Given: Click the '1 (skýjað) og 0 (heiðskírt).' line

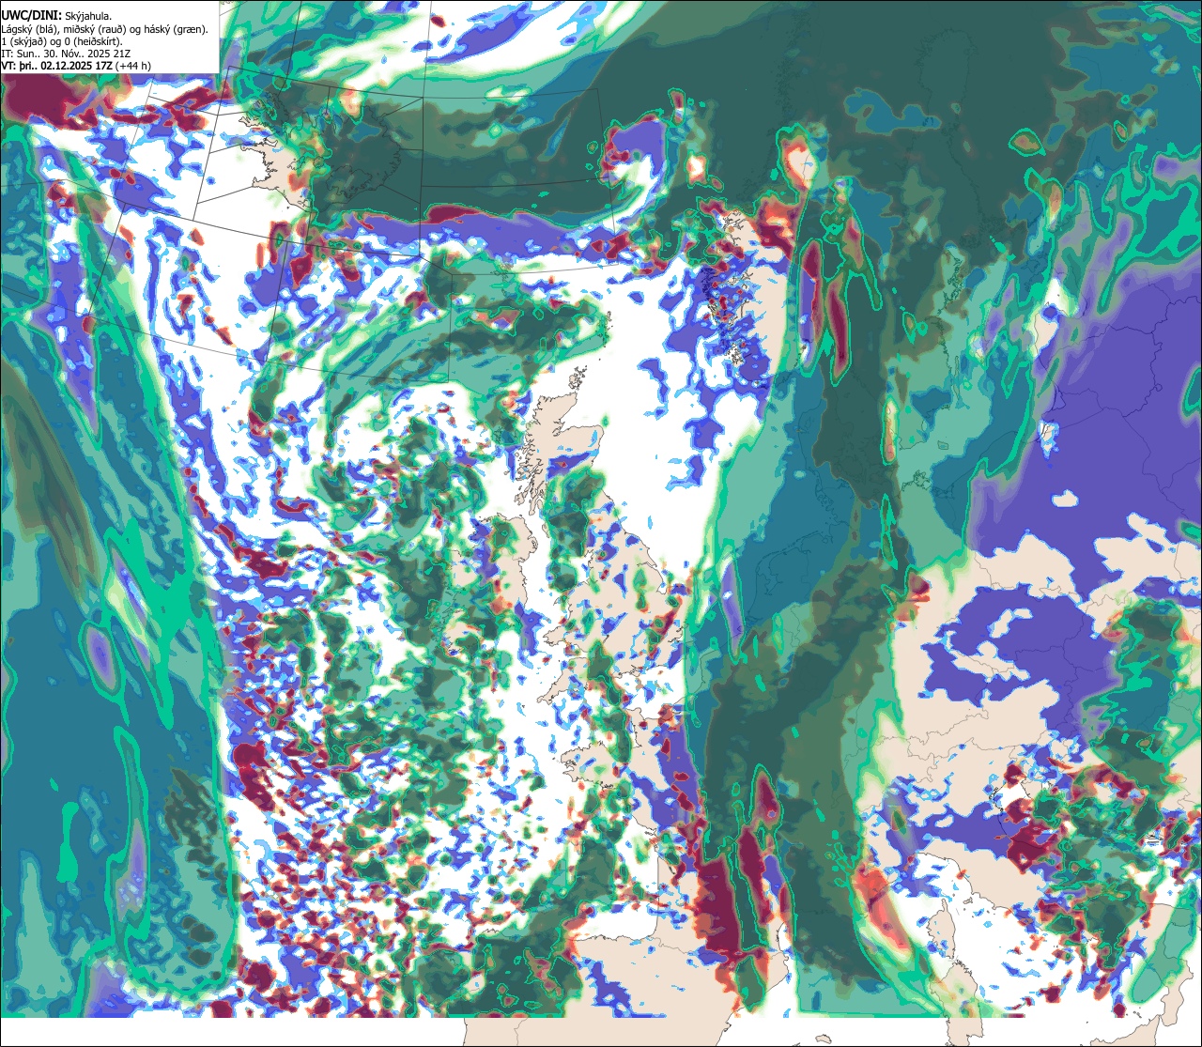Looking at the screenshot, I should (62, 41).
